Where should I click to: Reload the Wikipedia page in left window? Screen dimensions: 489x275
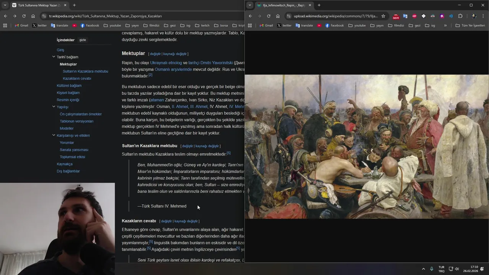click(24, 16)
